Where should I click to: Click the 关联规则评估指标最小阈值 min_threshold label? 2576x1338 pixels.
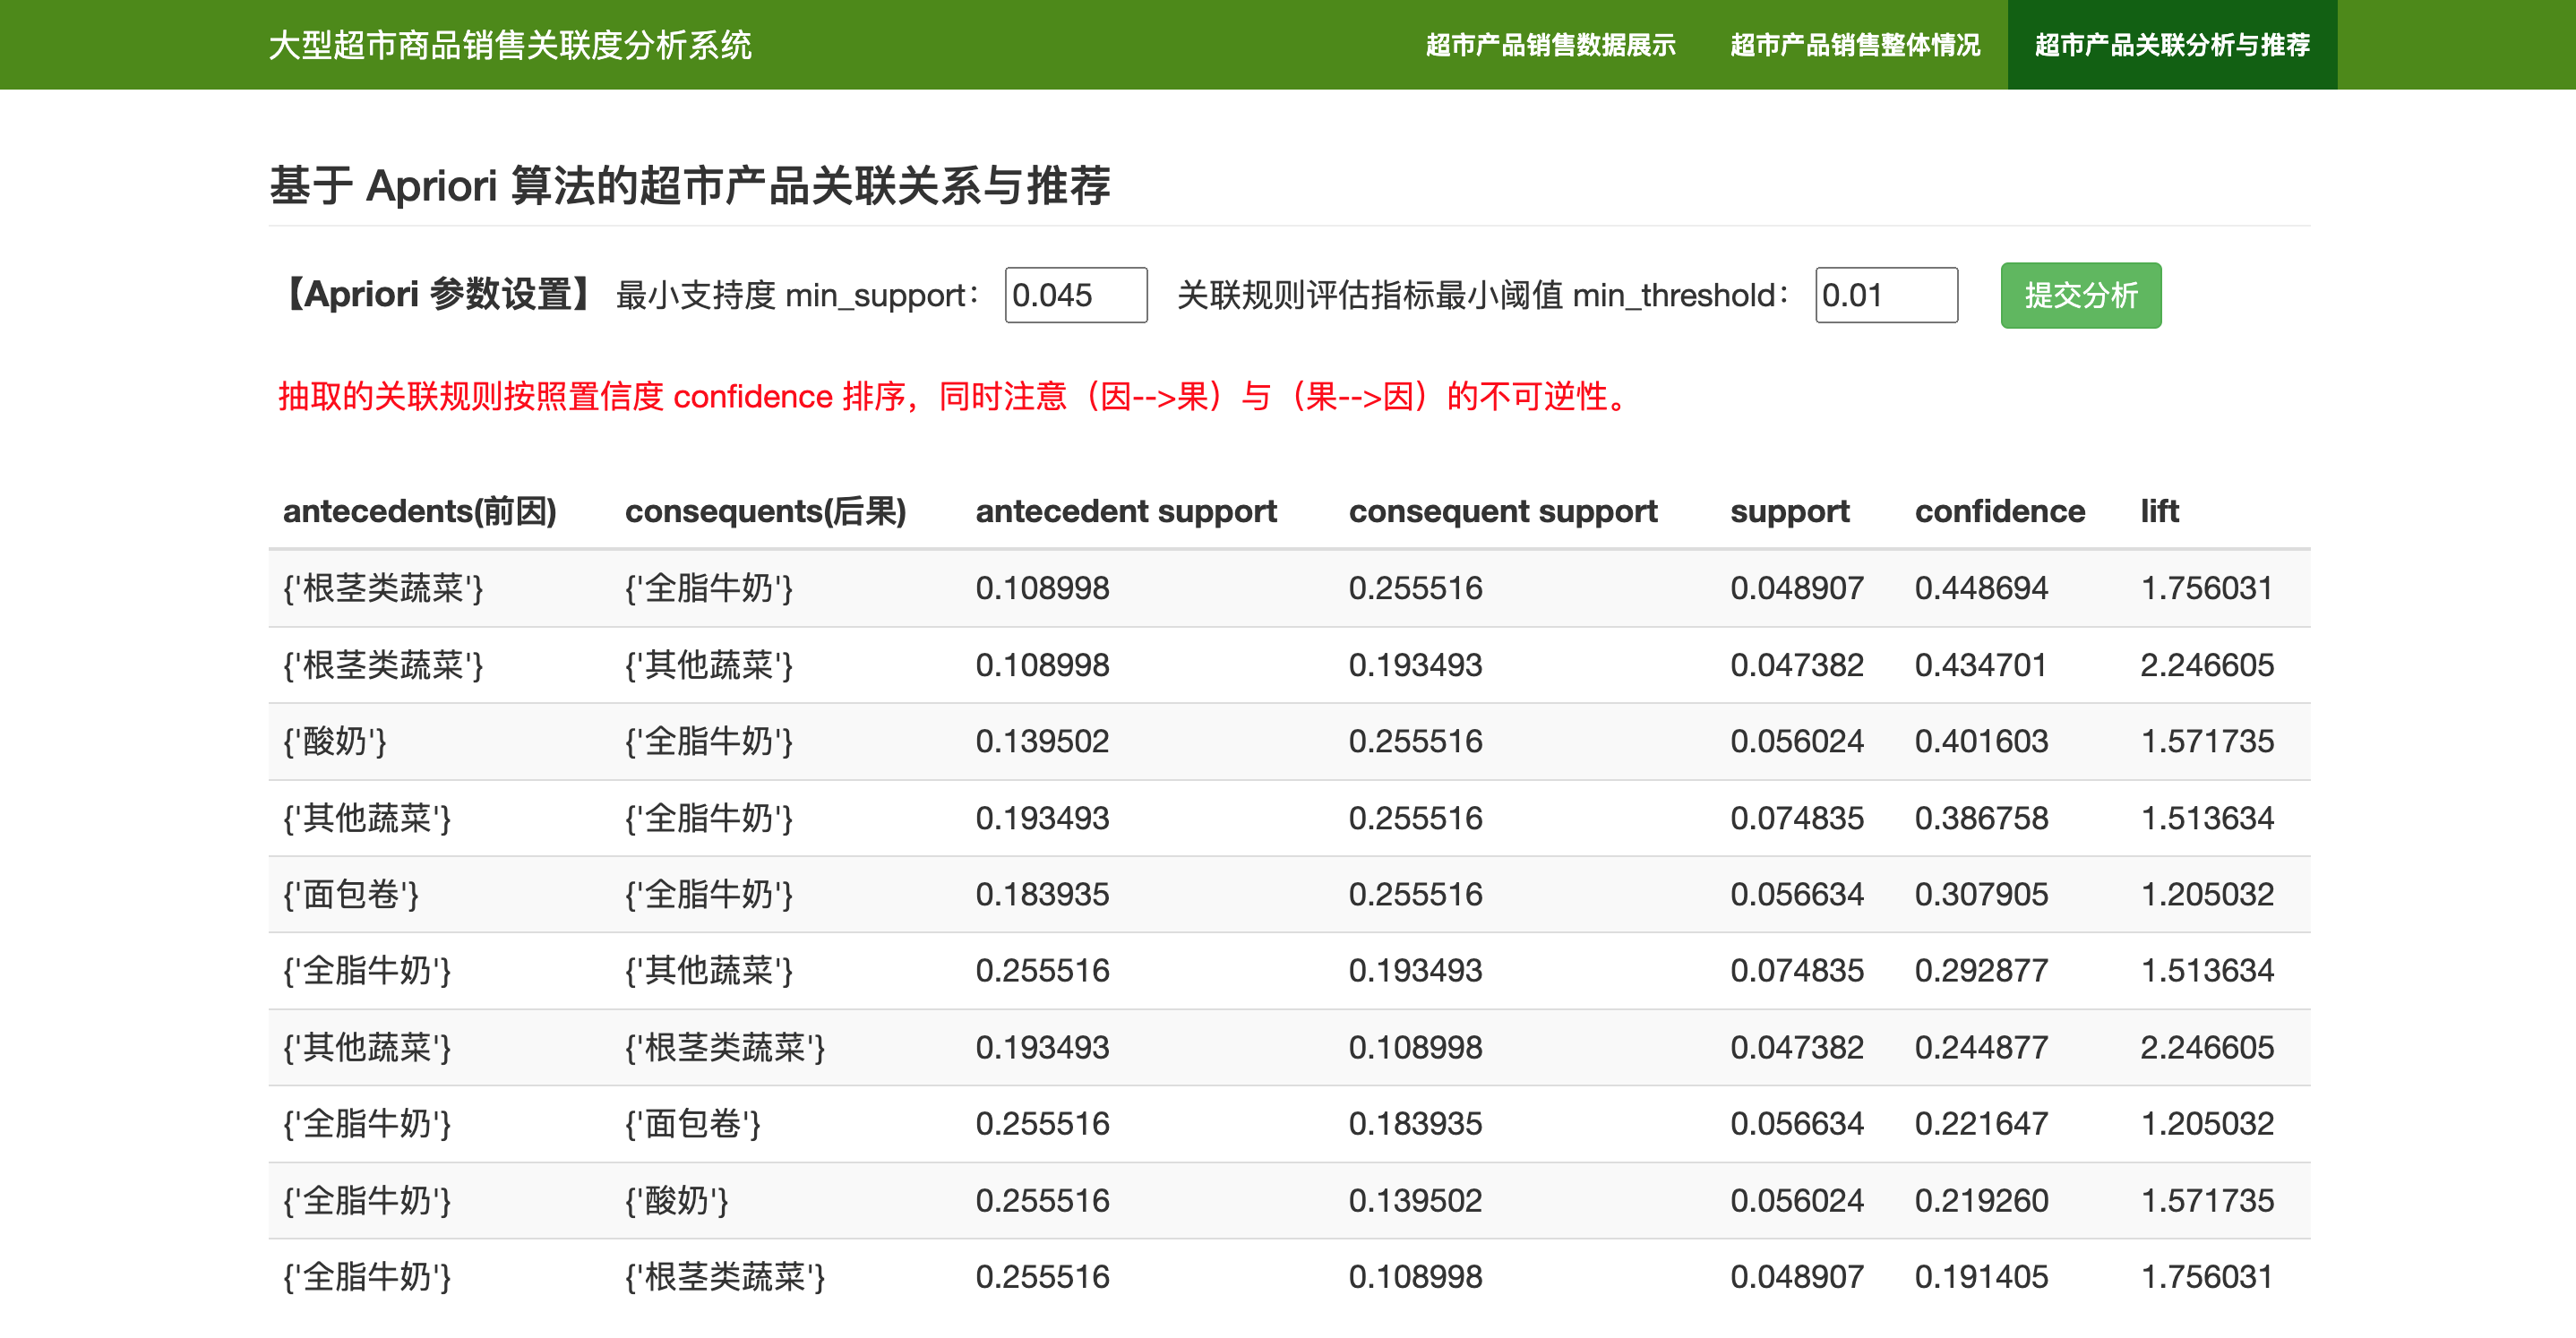tap(1484, 295)
